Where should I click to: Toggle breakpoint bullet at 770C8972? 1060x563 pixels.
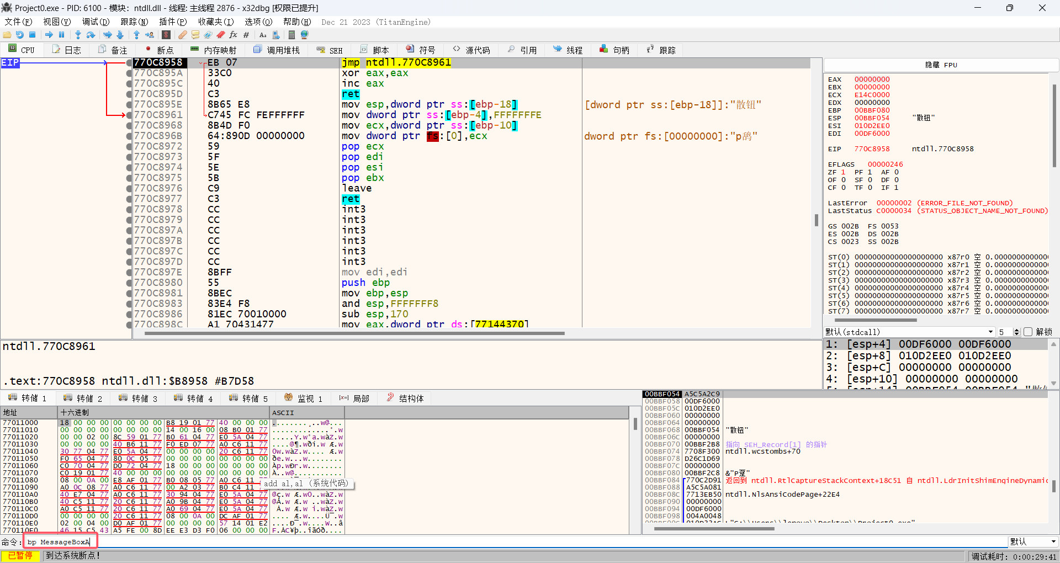click(x=129, y=146)
